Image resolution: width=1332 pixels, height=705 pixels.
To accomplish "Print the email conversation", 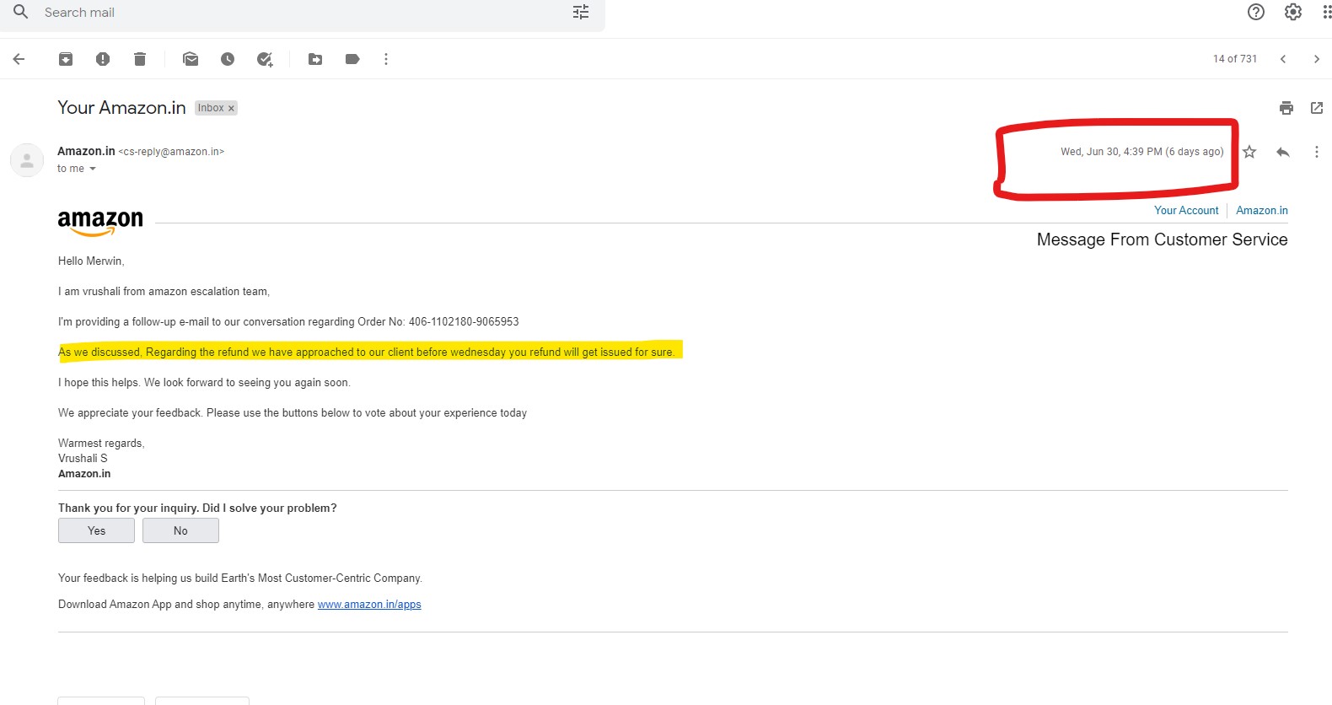I will click(1286, 108).
